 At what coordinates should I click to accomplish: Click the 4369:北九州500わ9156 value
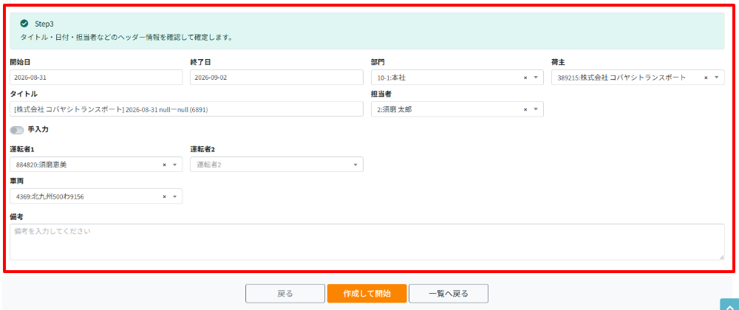coord(50,196)
